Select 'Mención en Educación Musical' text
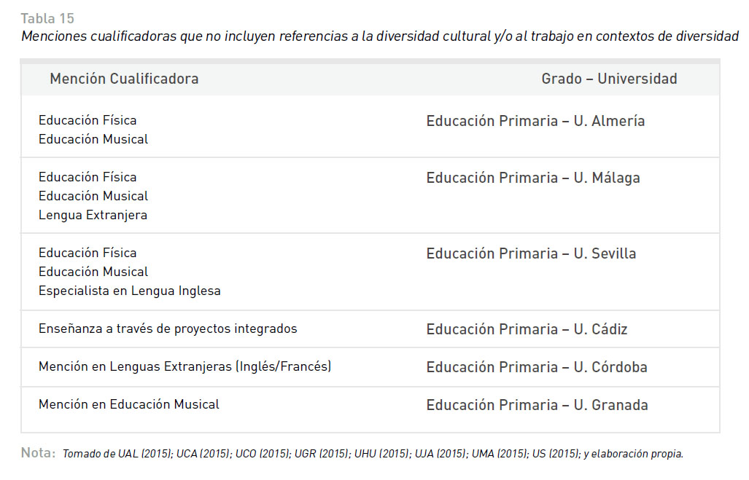The image size is (749, 480). tap(129, 404)
